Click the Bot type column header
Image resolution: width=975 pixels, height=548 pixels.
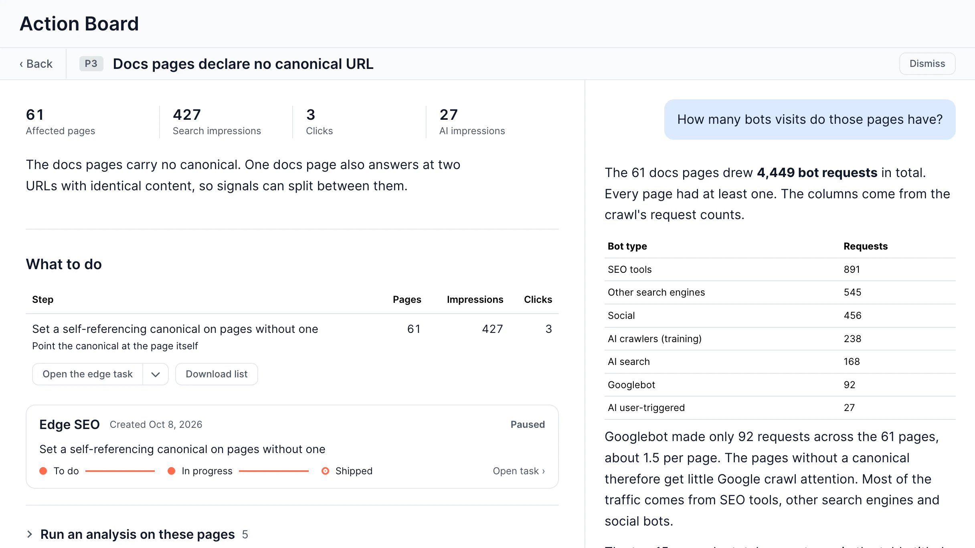(x=627, y=246)
